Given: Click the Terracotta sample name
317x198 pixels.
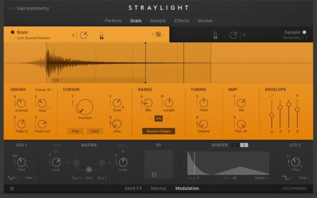Looking at the screenshot, I should pyautogui.click(x=291, y=38).
